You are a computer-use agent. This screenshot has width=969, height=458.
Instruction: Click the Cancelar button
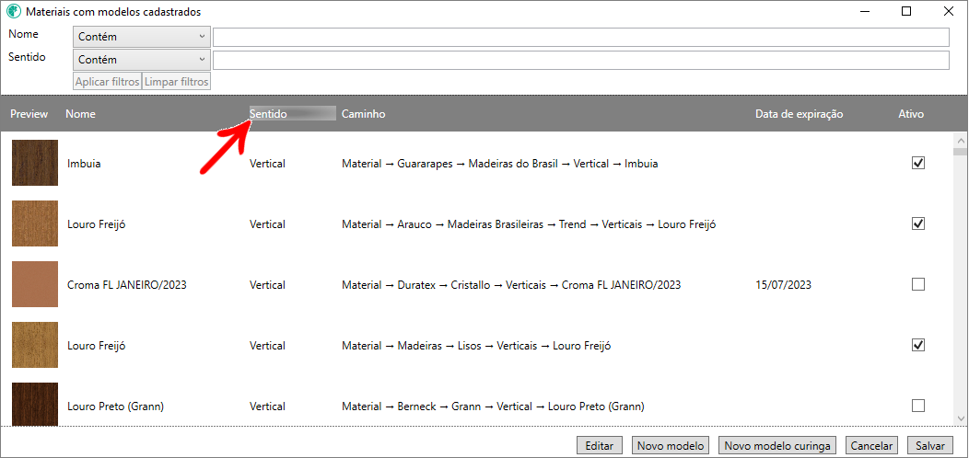tap(872, 446)
